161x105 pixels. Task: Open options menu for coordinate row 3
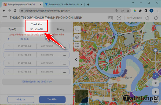(x=65, y=64)
